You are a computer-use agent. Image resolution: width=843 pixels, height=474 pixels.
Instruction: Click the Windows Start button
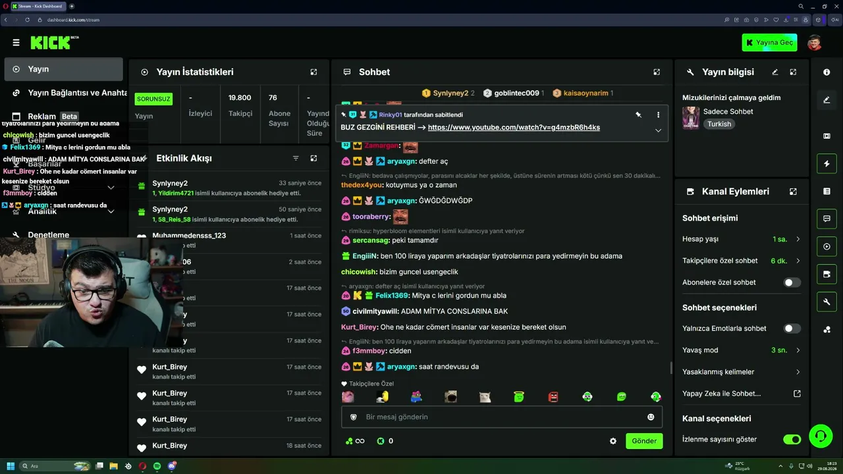11,466
